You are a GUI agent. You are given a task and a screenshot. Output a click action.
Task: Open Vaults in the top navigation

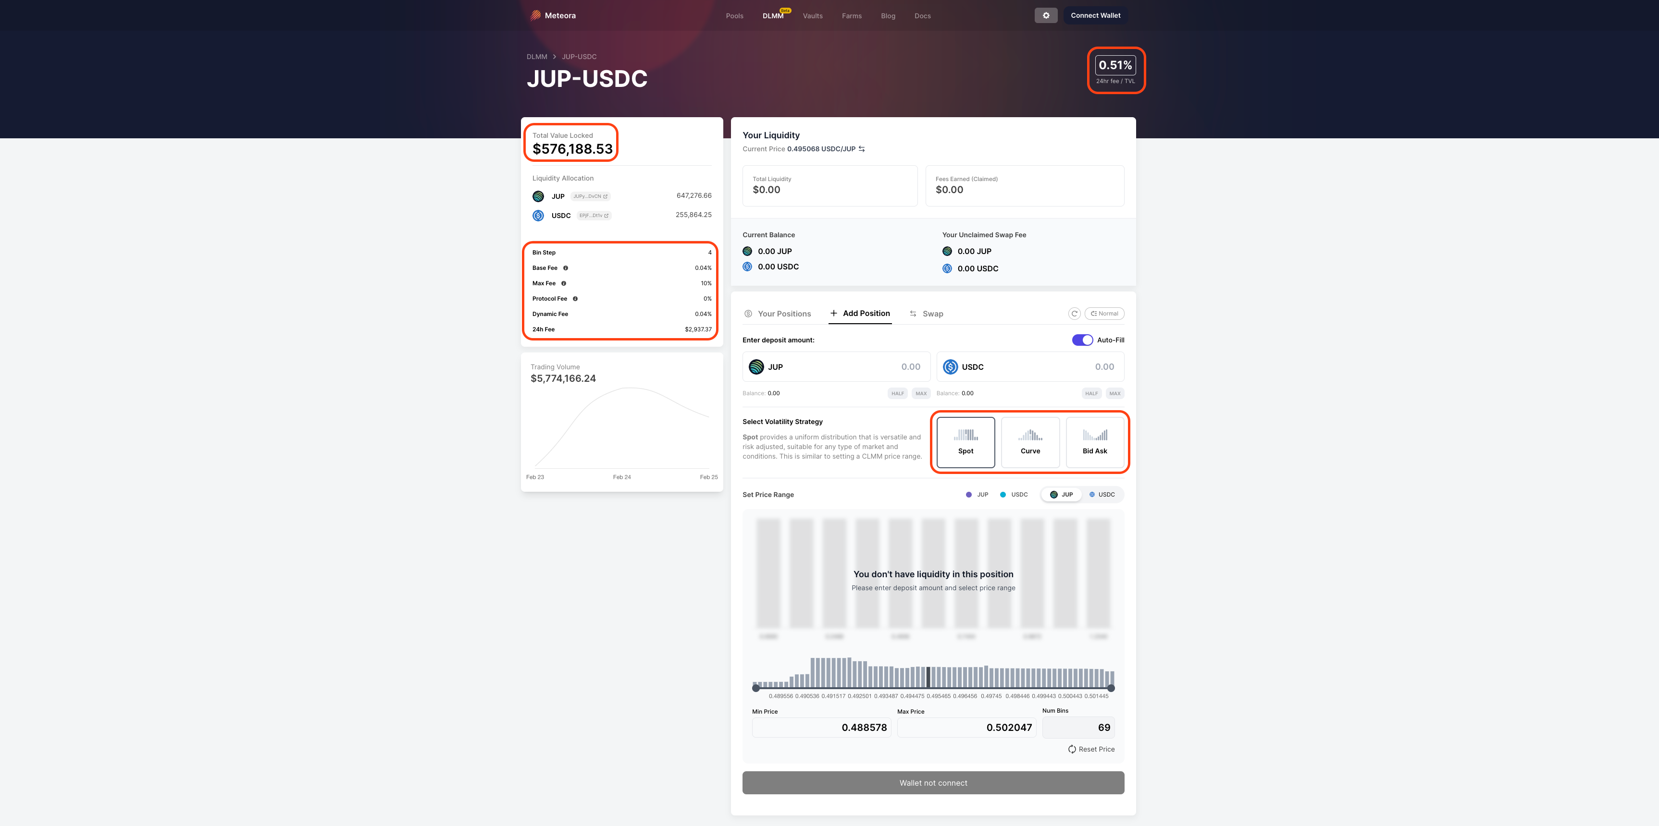tap(813, 16)
